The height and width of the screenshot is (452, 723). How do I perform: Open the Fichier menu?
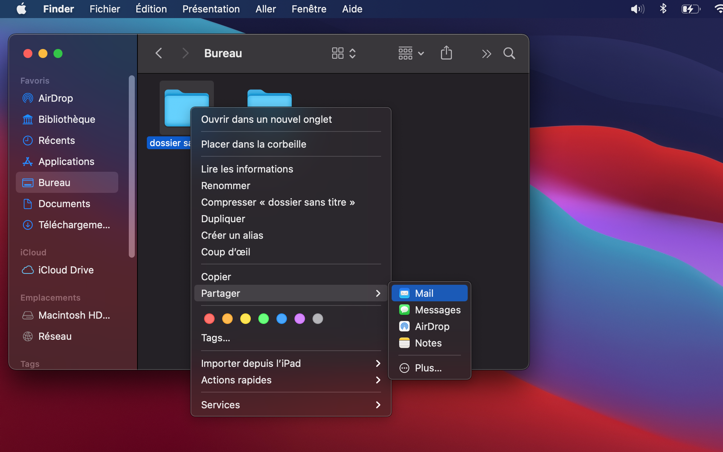105,9
